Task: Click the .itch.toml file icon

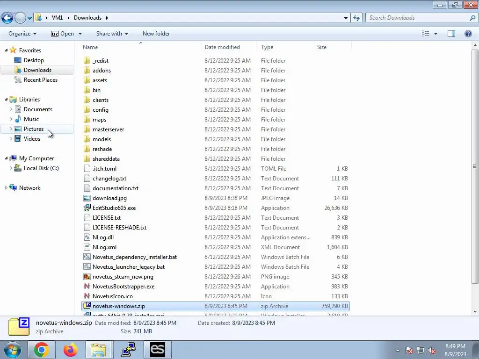Action: [x=87, y=168]
